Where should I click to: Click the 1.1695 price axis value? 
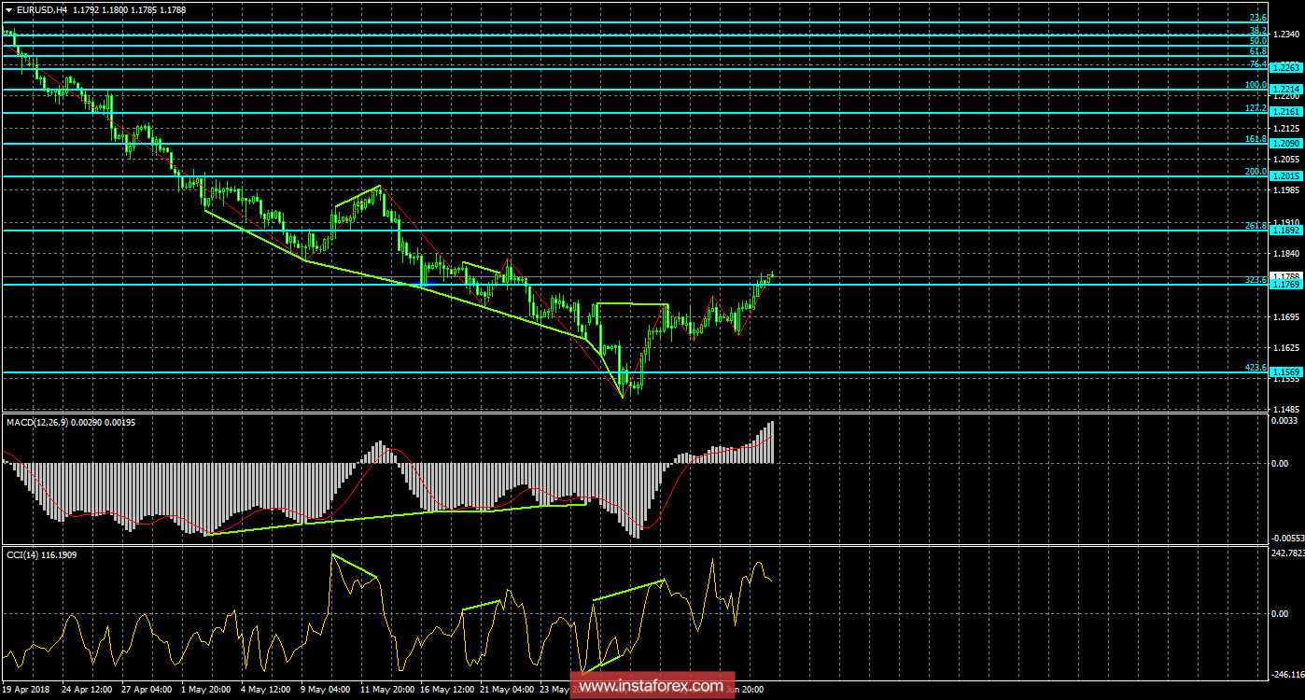pyautogui.click(x=1287, y=317)
